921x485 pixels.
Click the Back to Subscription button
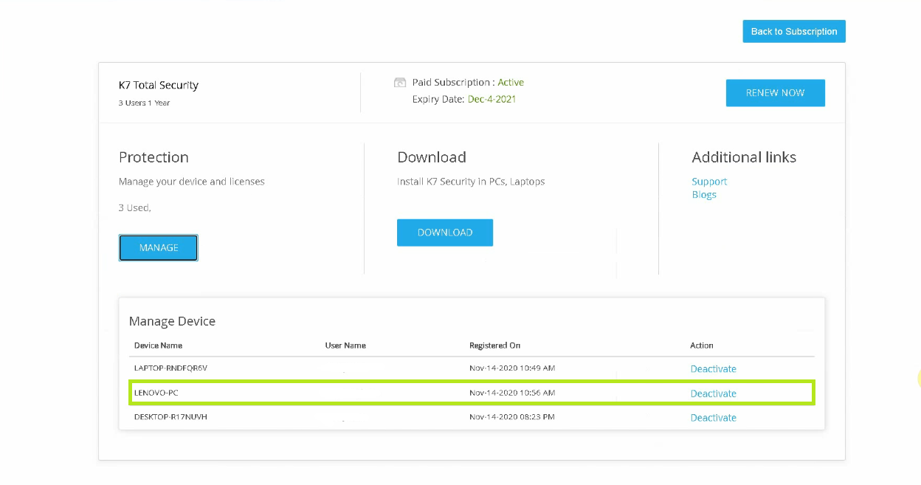click(793, 32)
